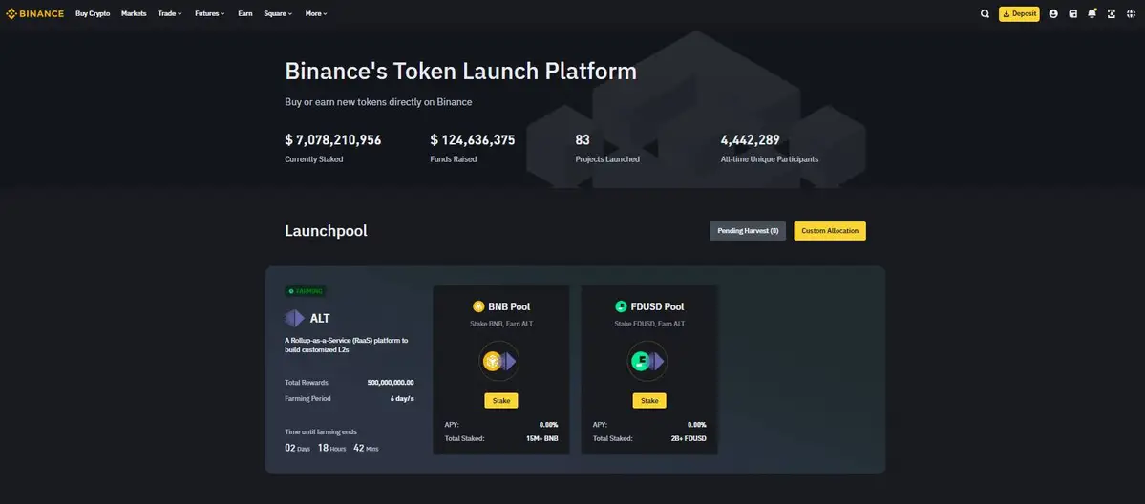Open the language globe icon
The height and width of the screenshot is (504, 1145).
point(1130,13)
